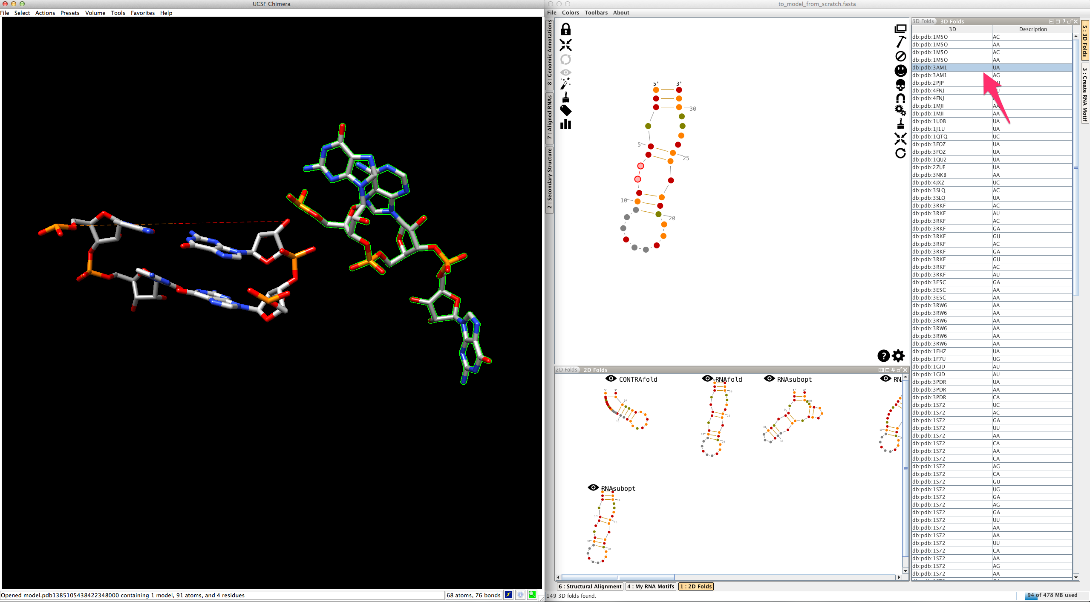This screenshot has height=602, width=1090.
Task: Click the paintbrush icon below the gears
Action: pyautogui.click(x=900, y=124)
